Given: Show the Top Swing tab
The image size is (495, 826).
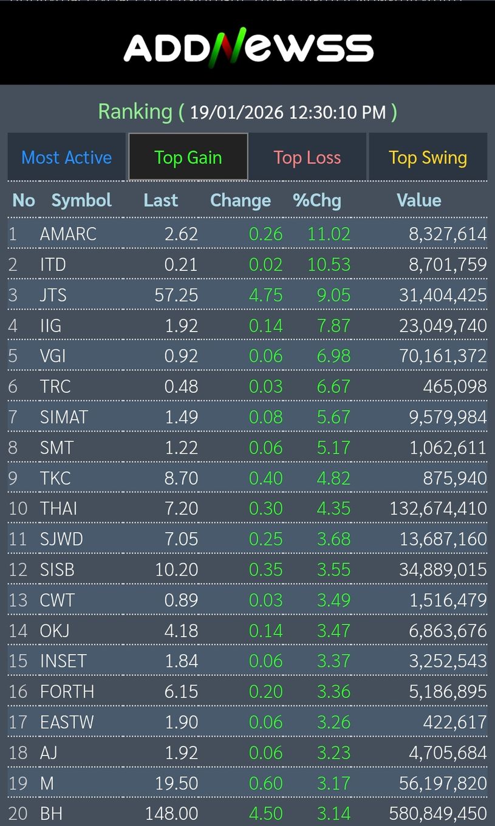Looking at the screenshot, I should 428,157.
